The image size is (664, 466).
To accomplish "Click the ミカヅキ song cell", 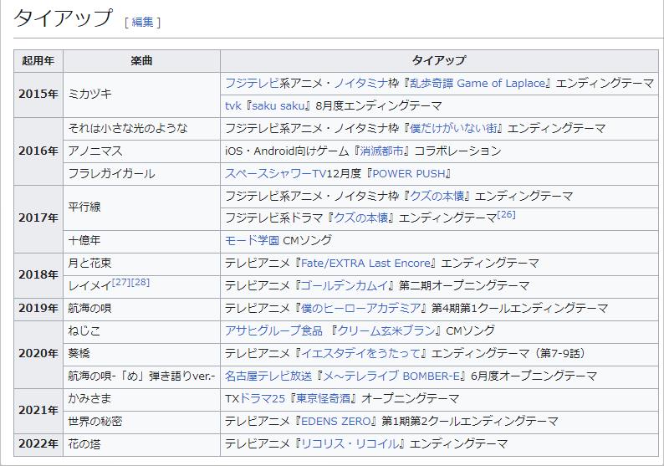I will 141,95.
